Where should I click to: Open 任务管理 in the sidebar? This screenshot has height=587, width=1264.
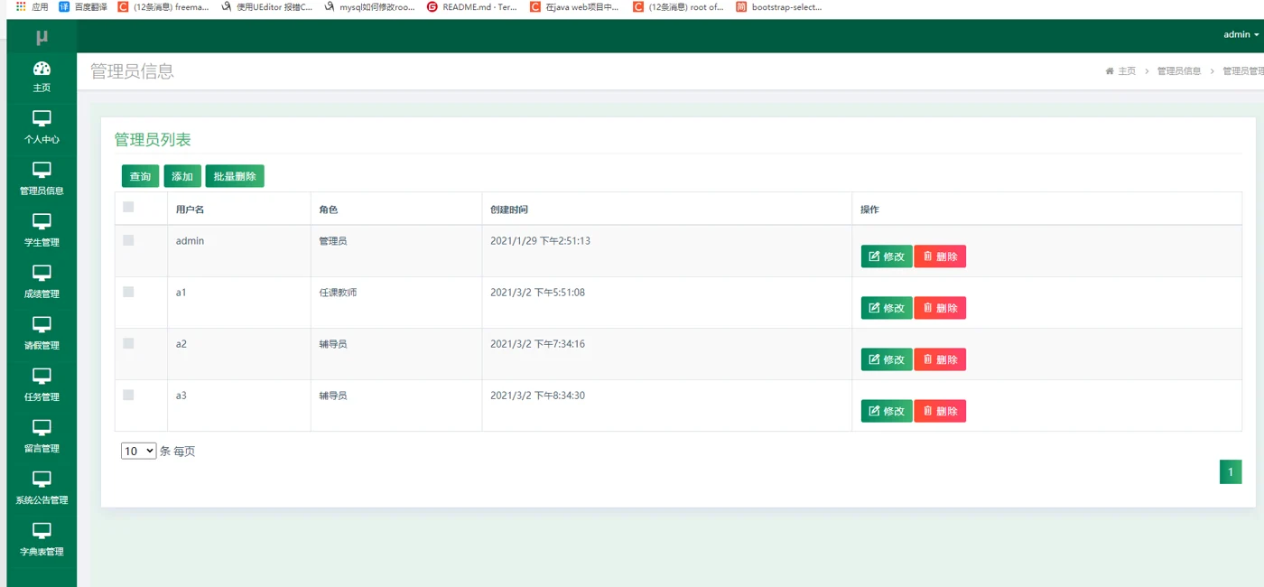point(42,386)
